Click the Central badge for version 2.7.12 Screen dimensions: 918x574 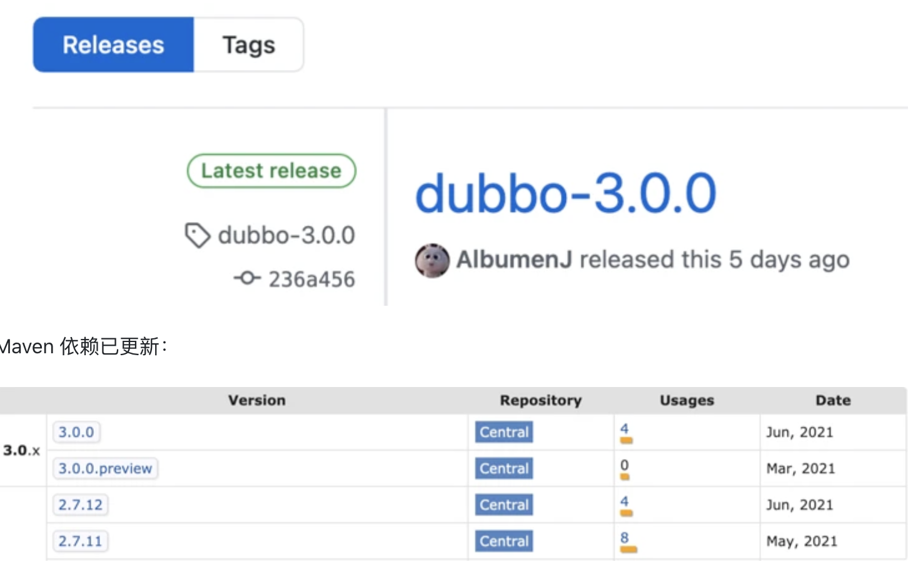tap(503, 505)
